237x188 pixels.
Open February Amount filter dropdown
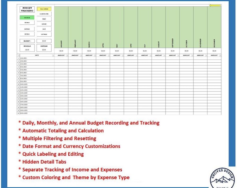[81, 56]
